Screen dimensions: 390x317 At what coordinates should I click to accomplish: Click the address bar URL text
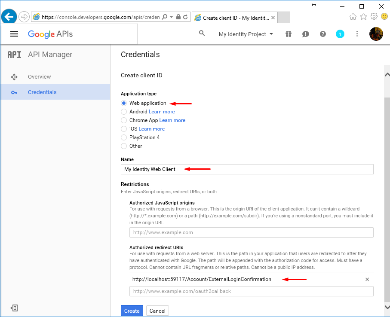tap(101, 17)
